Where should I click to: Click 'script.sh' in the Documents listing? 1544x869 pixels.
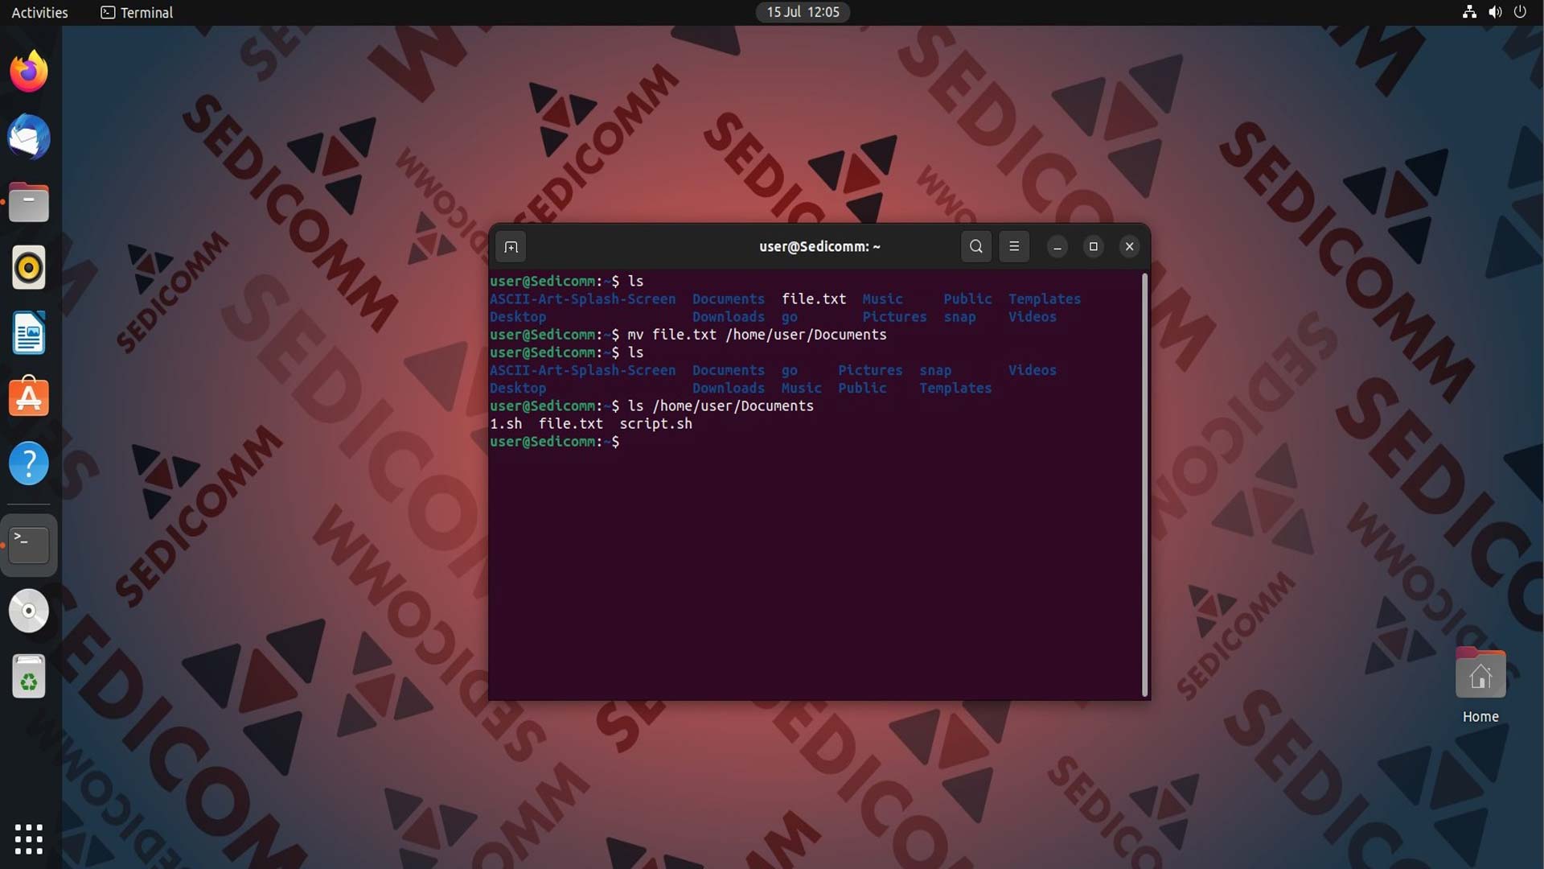click(x=655, y=424)
